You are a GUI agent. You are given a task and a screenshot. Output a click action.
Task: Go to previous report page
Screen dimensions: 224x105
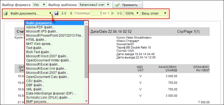click(x=71, y=13)
